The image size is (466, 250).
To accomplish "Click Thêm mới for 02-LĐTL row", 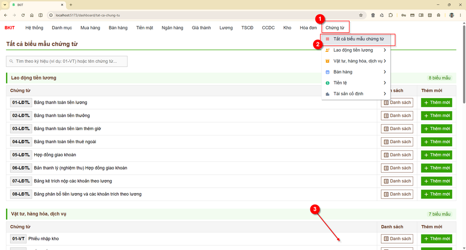I will coord(436,115).
